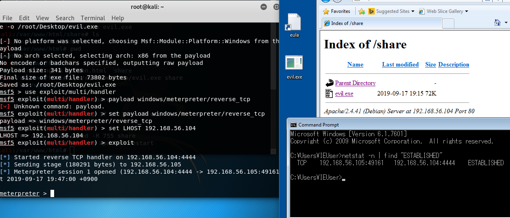Go to the Parent Directory link

tap(355, 83)
